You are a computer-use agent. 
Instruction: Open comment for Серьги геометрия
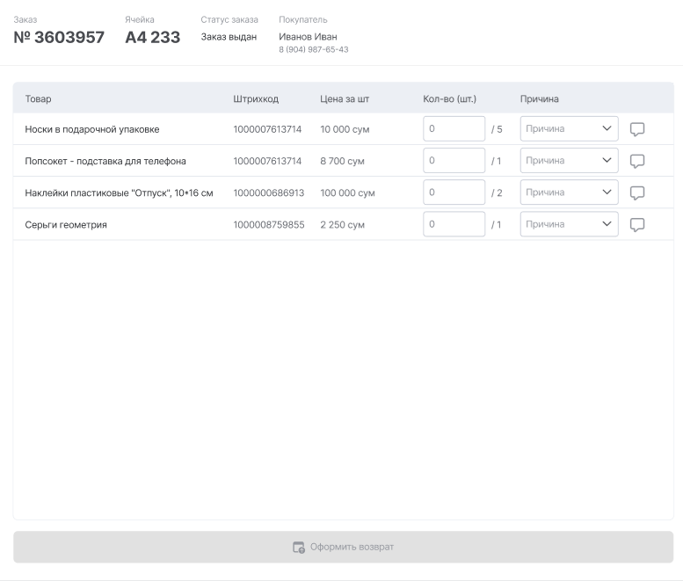(637, 224)
